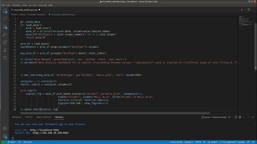This screenshot has height=144, width=257.
Task: Switch to the DEBUG CONSOLE panel tab
Action: [x=44, y=117]
